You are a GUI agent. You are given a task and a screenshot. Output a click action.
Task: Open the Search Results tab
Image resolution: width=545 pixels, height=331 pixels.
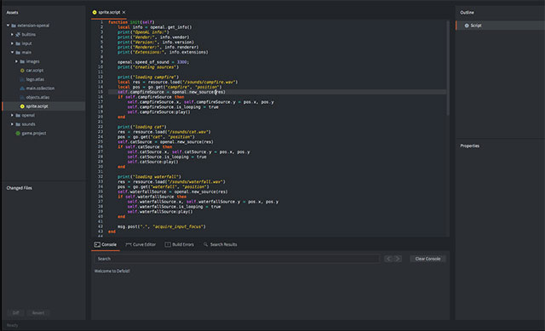[221, 244]
